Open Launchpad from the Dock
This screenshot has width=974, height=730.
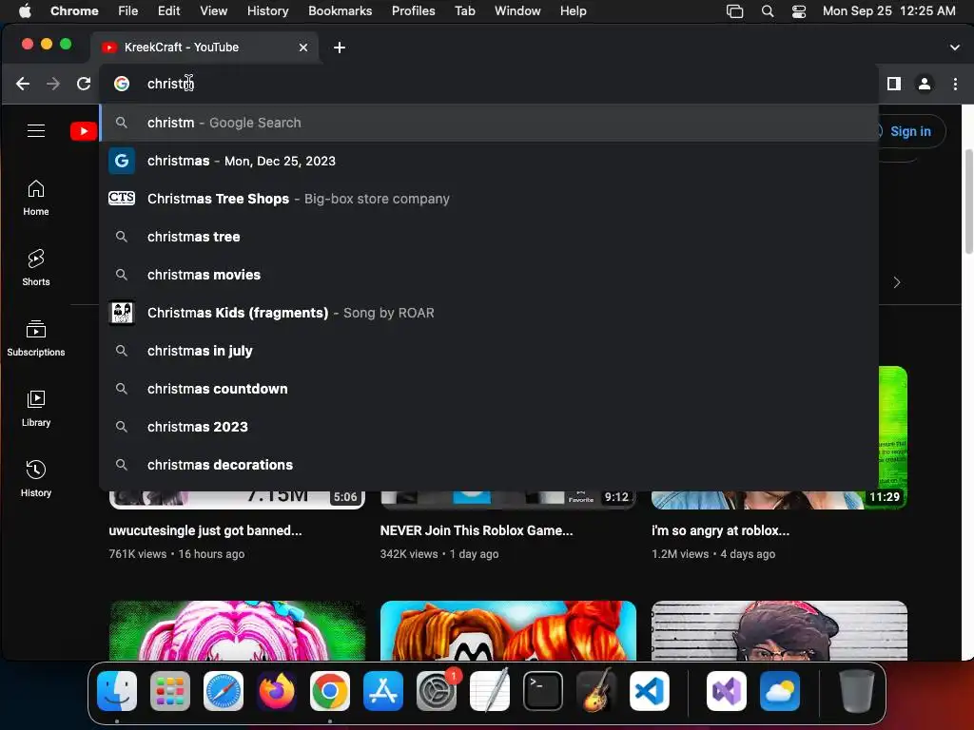tap(170, 691)
